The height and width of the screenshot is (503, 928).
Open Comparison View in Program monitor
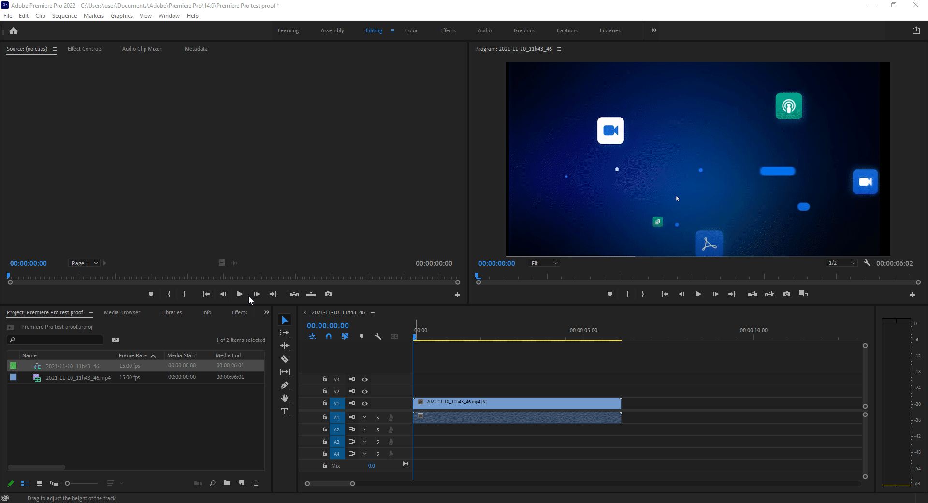click(x=804, y=294)
